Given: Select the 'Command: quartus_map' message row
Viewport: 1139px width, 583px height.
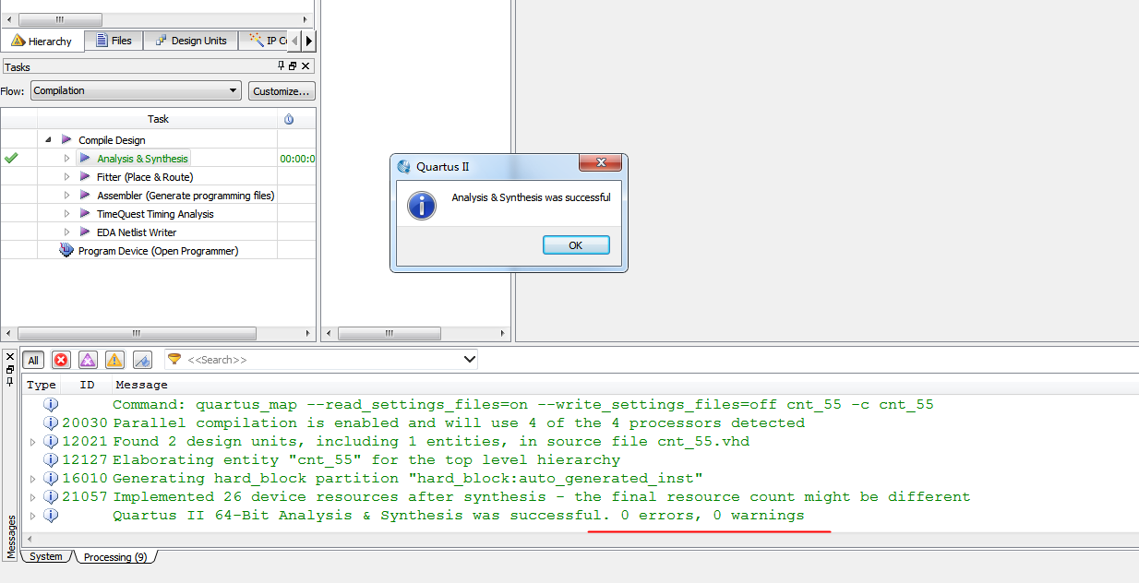Looking at the screenshot, I should tap(523, 404).
